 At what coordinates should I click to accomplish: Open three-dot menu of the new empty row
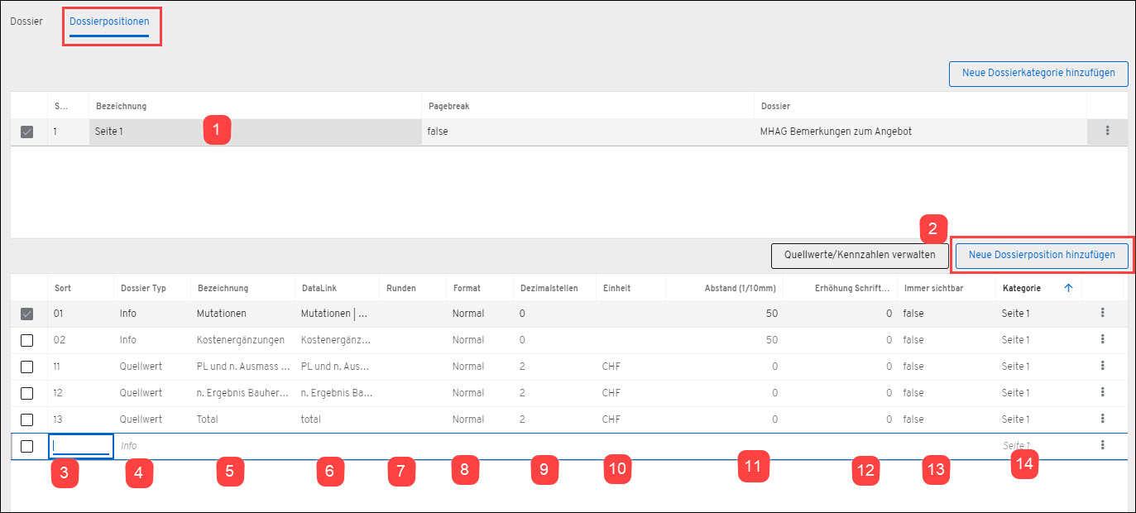click(1102, 445)
